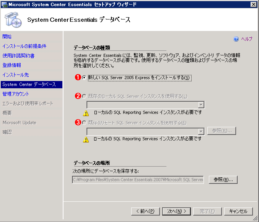This screenshot has width=259, height=222.
Task: Click System Center Essentials データベース page title
Action: (x=79, y=20)
